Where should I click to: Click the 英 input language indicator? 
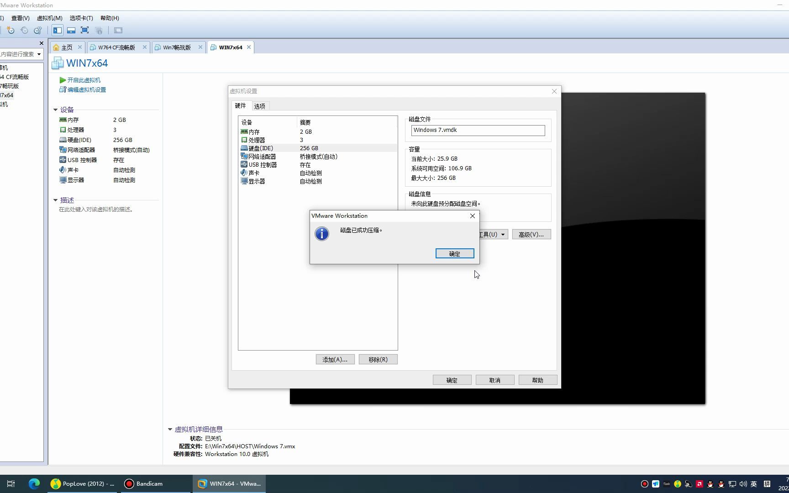(x=754, y=484)
